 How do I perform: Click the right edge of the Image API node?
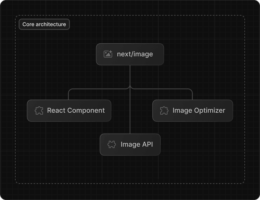tap(160, 144)
